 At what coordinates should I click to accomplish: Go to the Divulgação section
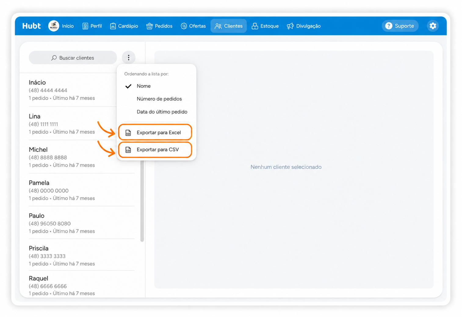pyautogui.click(x=304, y=26)
